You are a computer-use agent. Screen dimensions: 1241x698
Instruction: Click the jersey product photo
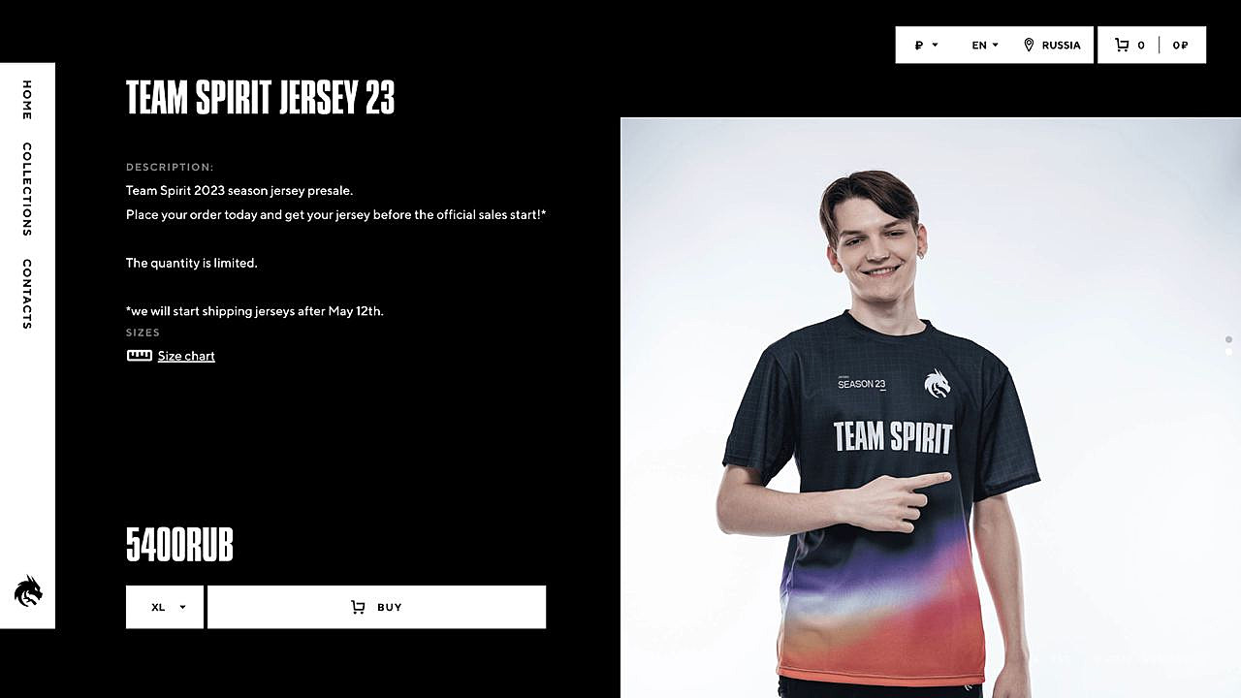point(931,407)
